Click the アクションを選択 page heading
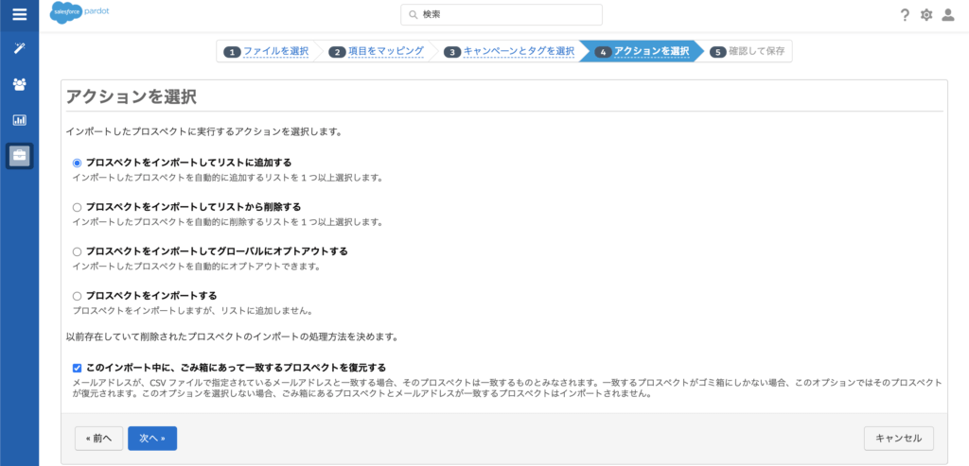Image resolution: width=969 pixels, height=466 pixels. tap(131, 96)
